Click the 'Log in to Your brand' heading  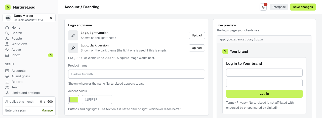coord(244,64)
